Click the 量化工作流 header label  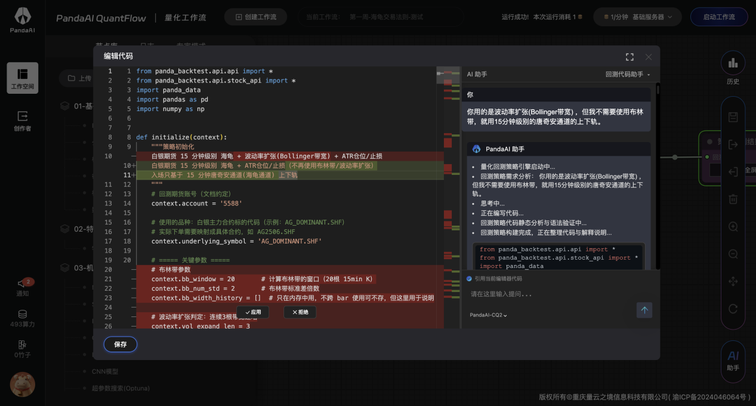click(185, 17)
